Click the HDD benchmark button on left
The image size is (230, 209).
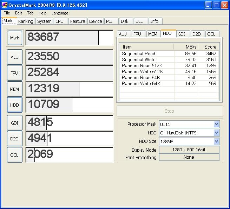(x=14, y=105)
